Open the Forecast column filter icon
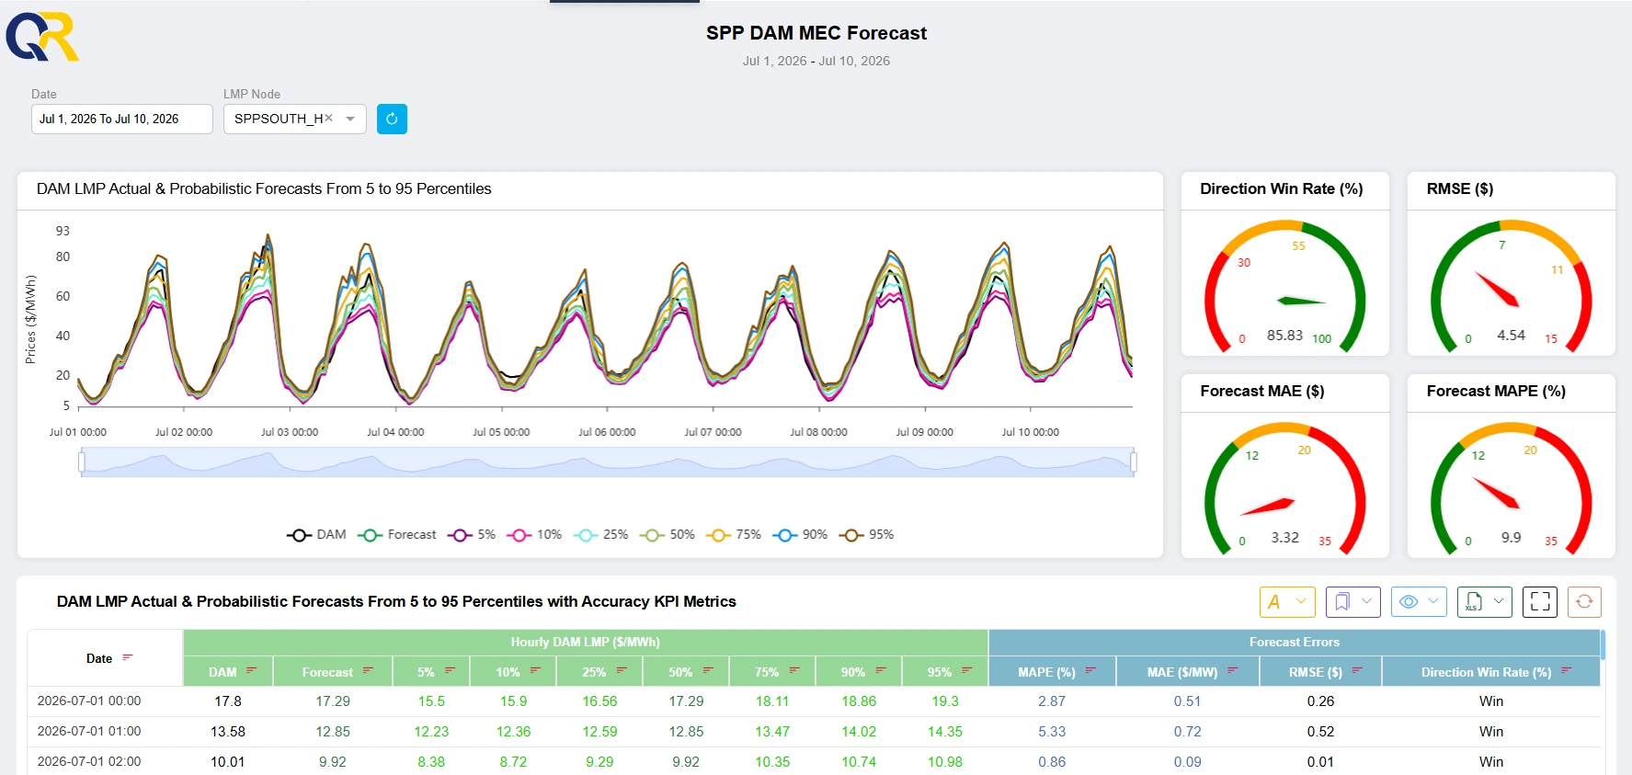The width and height of the screenshot is (1632, 775). (x=368, y=671)
